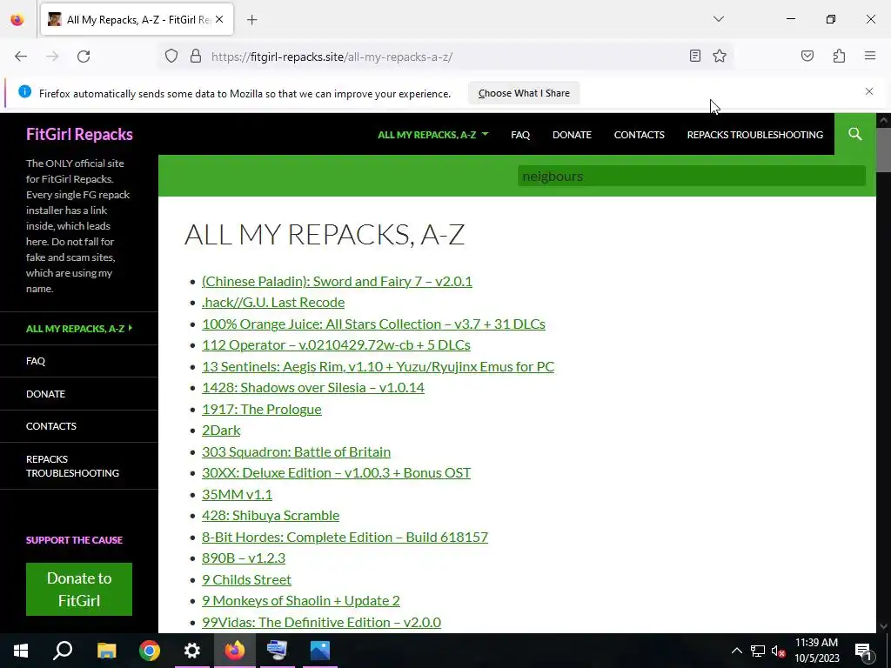Go back to previous page

pyautogui.click(x=21, y=57)
